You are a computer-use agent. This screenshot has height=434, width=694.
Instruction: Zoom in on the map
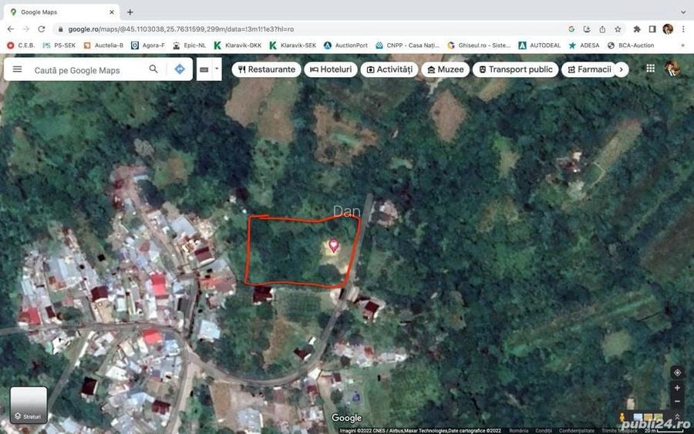(x=677, y=389)
